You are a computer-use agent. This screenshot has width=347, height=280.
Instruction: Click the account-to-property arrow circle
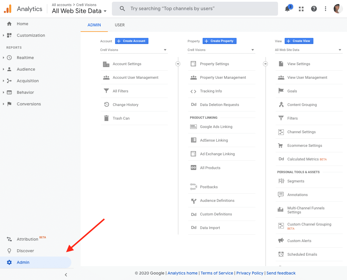(x=178, y=64)
